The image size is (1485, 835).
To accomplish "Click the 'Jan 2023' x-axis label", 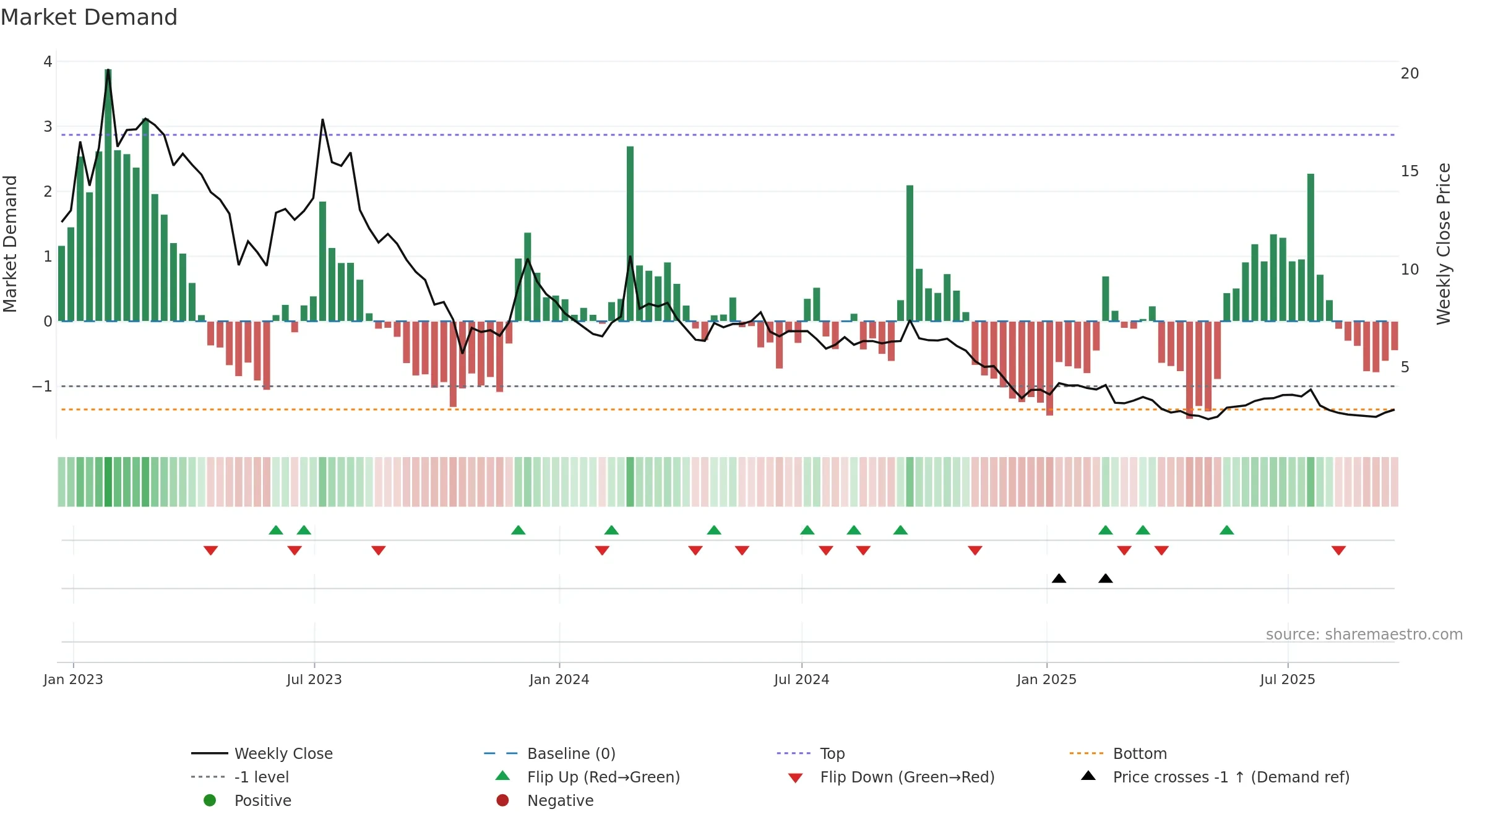I will [x=73, y=679].
